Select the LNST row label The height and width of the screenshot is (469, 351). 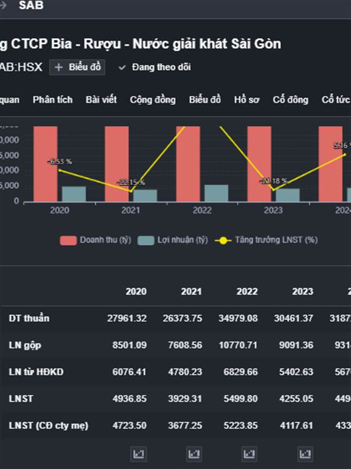coord(21,399)
